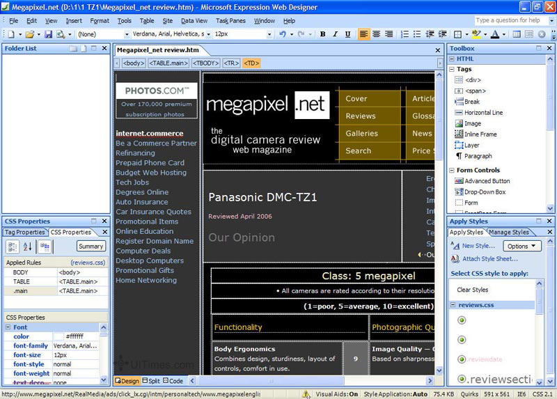The image size is (557, 399).
Task: Switch to Code view mode
Action: [173, 381]
